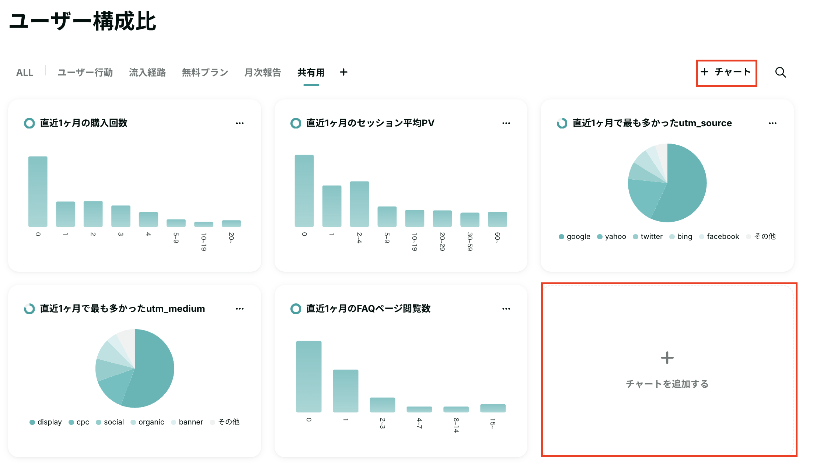This screenshot has width=813, height=472.
Task: Click 30-59 axis label in セッション平均PV chart
Action: (470, 242)
